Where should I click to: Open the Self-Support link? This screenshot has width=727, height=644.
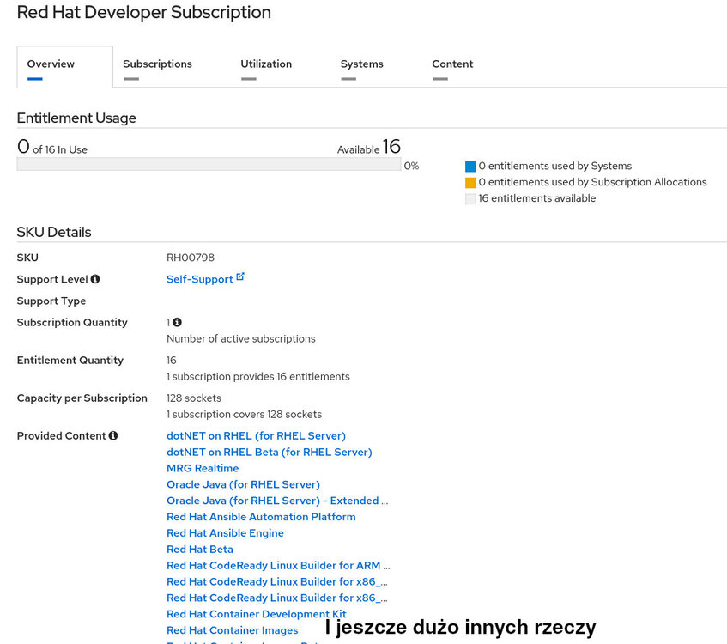point(199,279)
